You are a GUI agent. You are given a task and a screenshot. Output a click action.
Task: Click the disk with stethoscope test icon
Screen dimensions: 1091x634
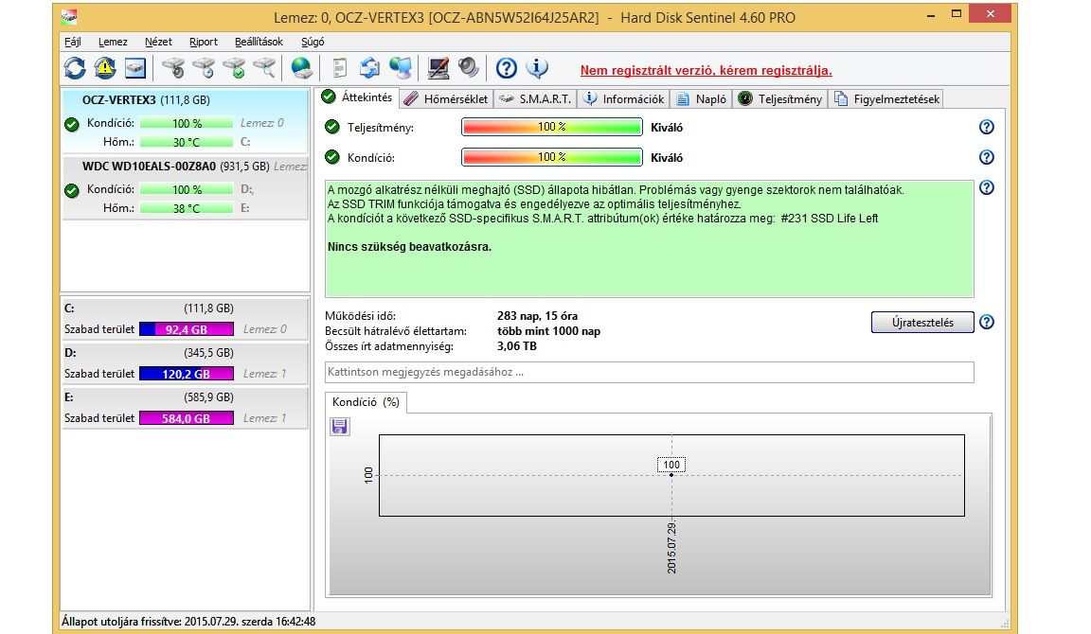pos(173,68)
